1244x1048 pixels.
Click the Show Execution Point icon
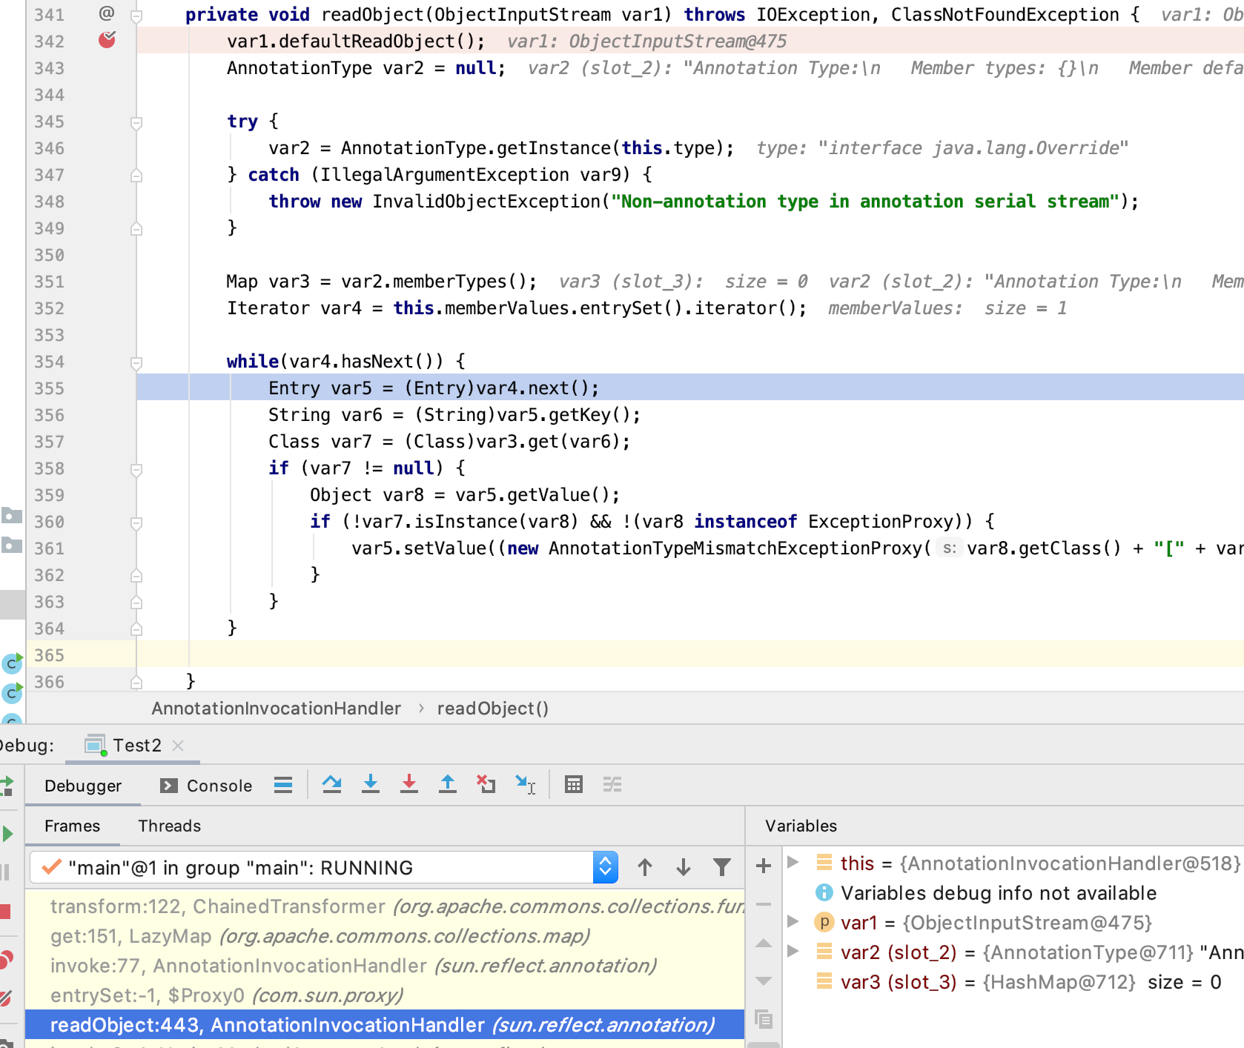click(283, 785)
